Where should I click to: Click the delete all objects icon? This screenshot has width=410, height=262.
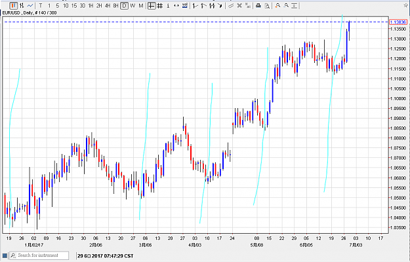247,5
